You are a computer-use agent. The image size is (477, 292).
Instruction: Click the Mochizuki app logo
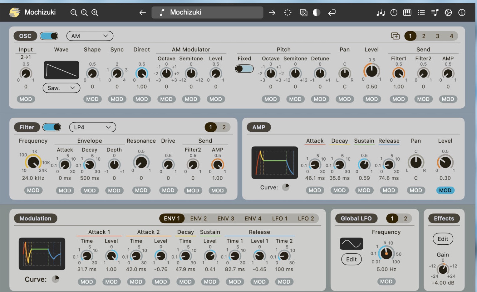click(x=14, y=12)
